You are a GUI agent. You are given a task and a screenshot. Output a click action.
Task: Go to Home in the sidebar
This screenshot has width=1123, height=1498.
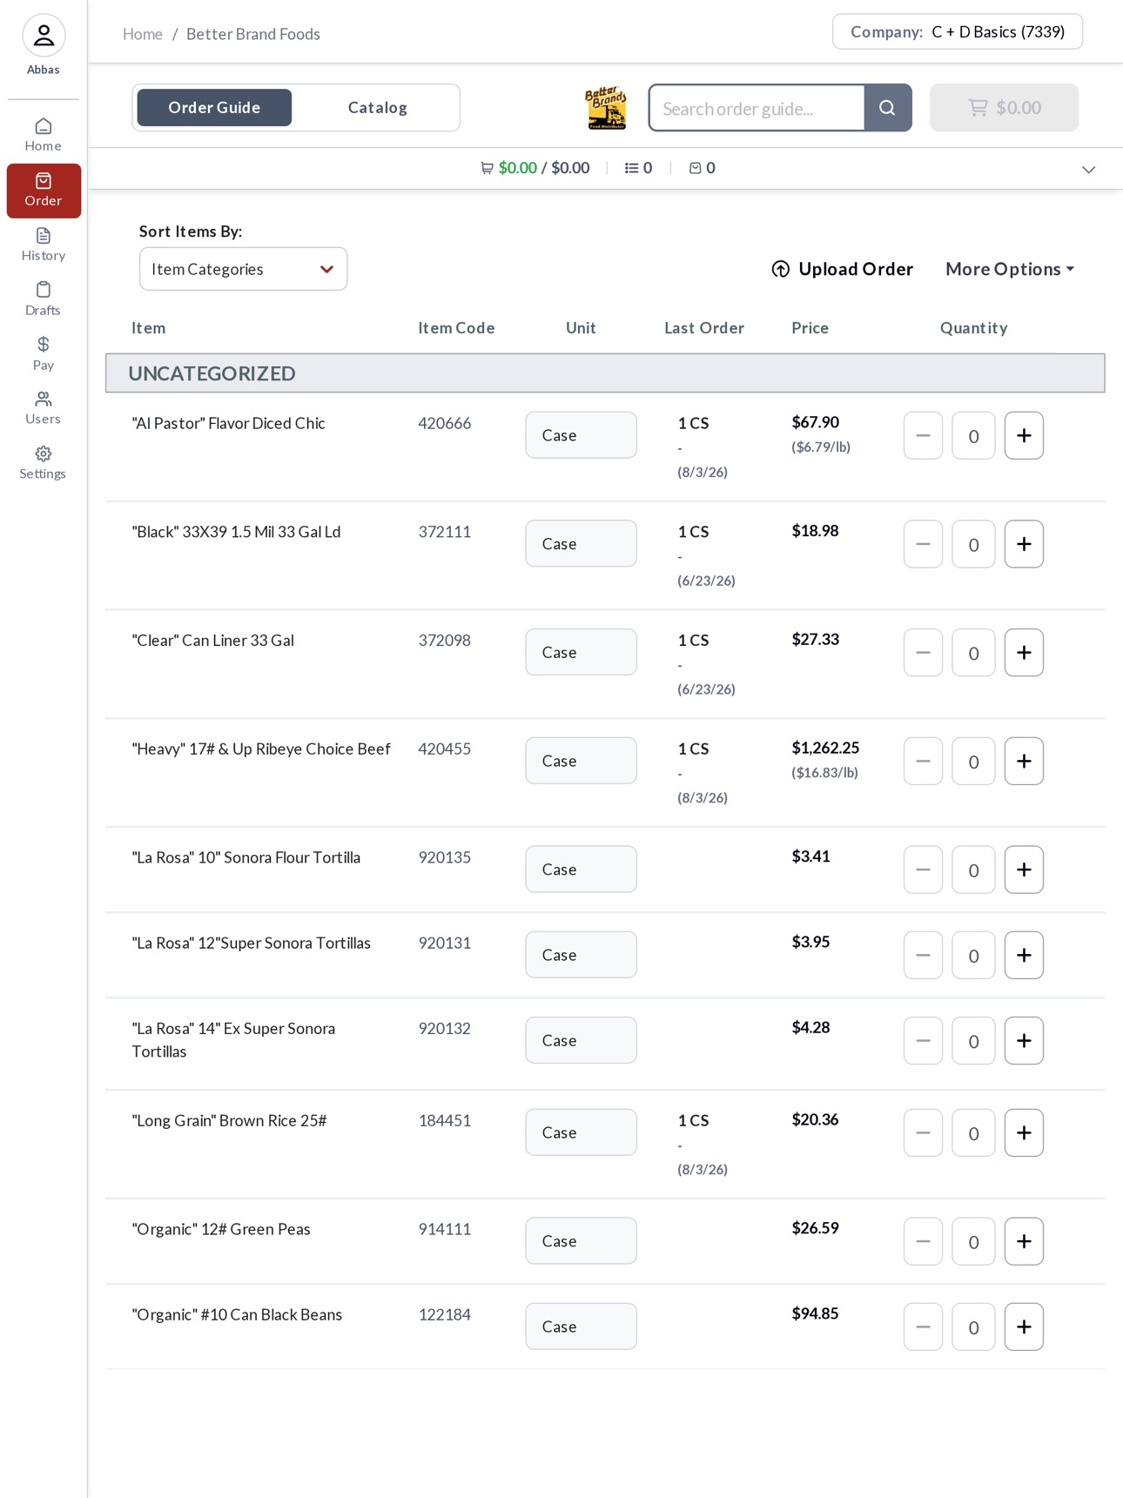click(x=44, y=135)
